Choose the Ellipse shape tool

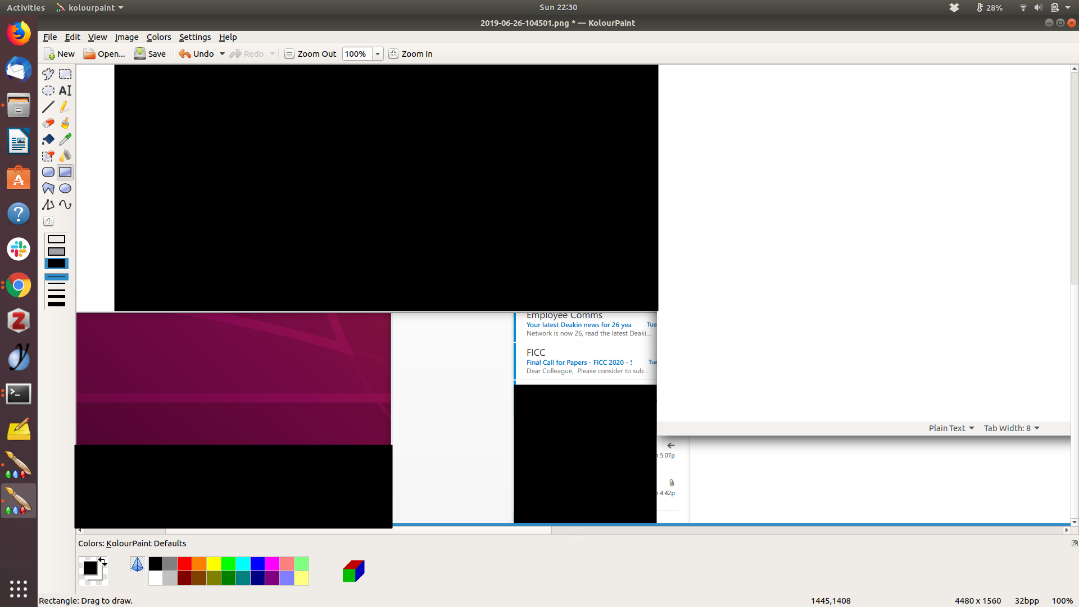pos(65,188)
